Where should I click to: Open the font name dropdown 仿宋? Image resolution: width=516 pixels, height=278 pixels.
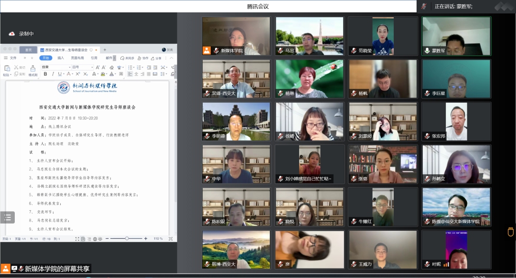point(55,67)
